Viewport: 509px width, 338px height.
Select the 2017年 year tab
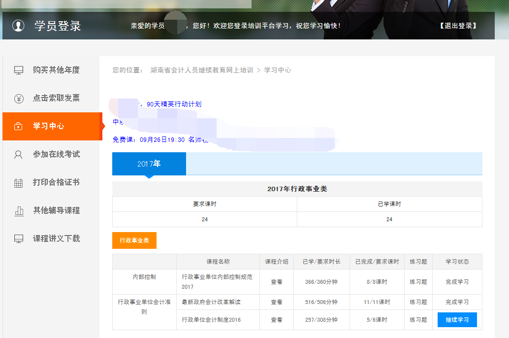(x=149, y=164)
